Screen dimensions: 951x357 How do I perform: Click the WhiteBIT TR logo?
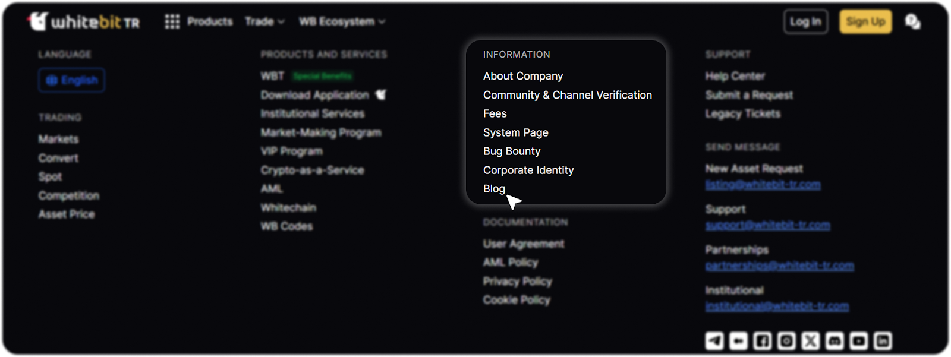[84, 22]
